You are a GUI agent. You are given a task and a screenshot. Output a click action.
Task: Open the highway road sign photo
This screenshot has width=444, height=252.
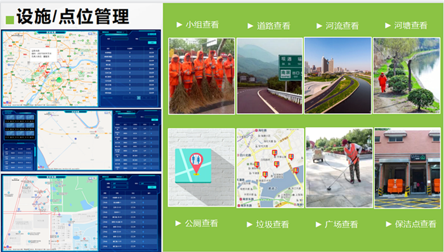[x=270, y=76]
